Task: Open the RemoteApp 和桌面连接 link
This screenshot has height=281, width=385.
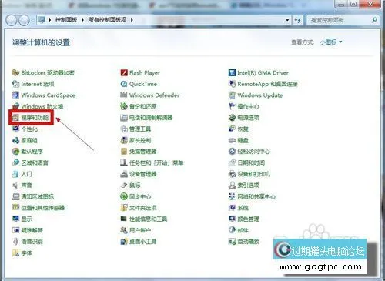Action: coord(267,84)
